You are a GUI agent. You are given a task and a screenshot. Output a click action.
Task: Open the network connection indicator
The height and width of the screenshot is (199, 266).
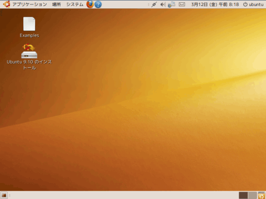tap(154, 4)
